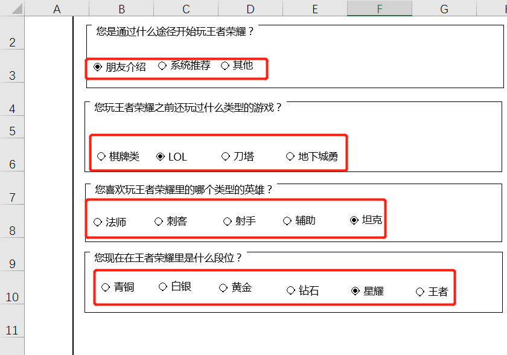The image size is (507, 355).
Task: Select the 刀塔 radio button
Action: click(x=225, y=156)
